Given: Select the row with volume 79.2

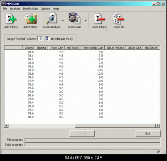Looking at the screenshot, I should [82, 77].
